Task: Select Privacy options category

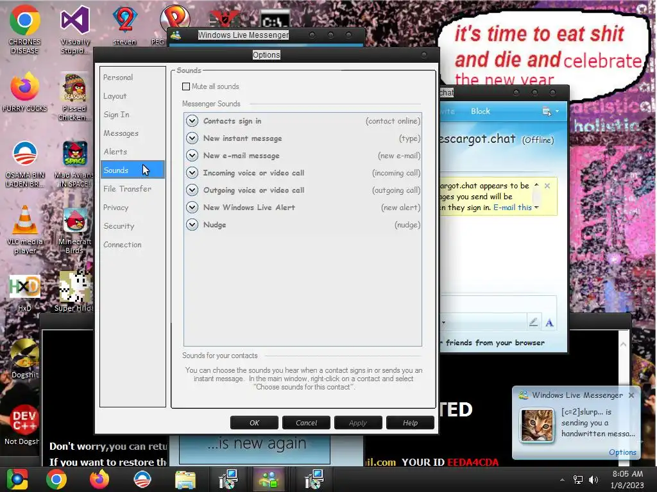Action: [132, 207]
